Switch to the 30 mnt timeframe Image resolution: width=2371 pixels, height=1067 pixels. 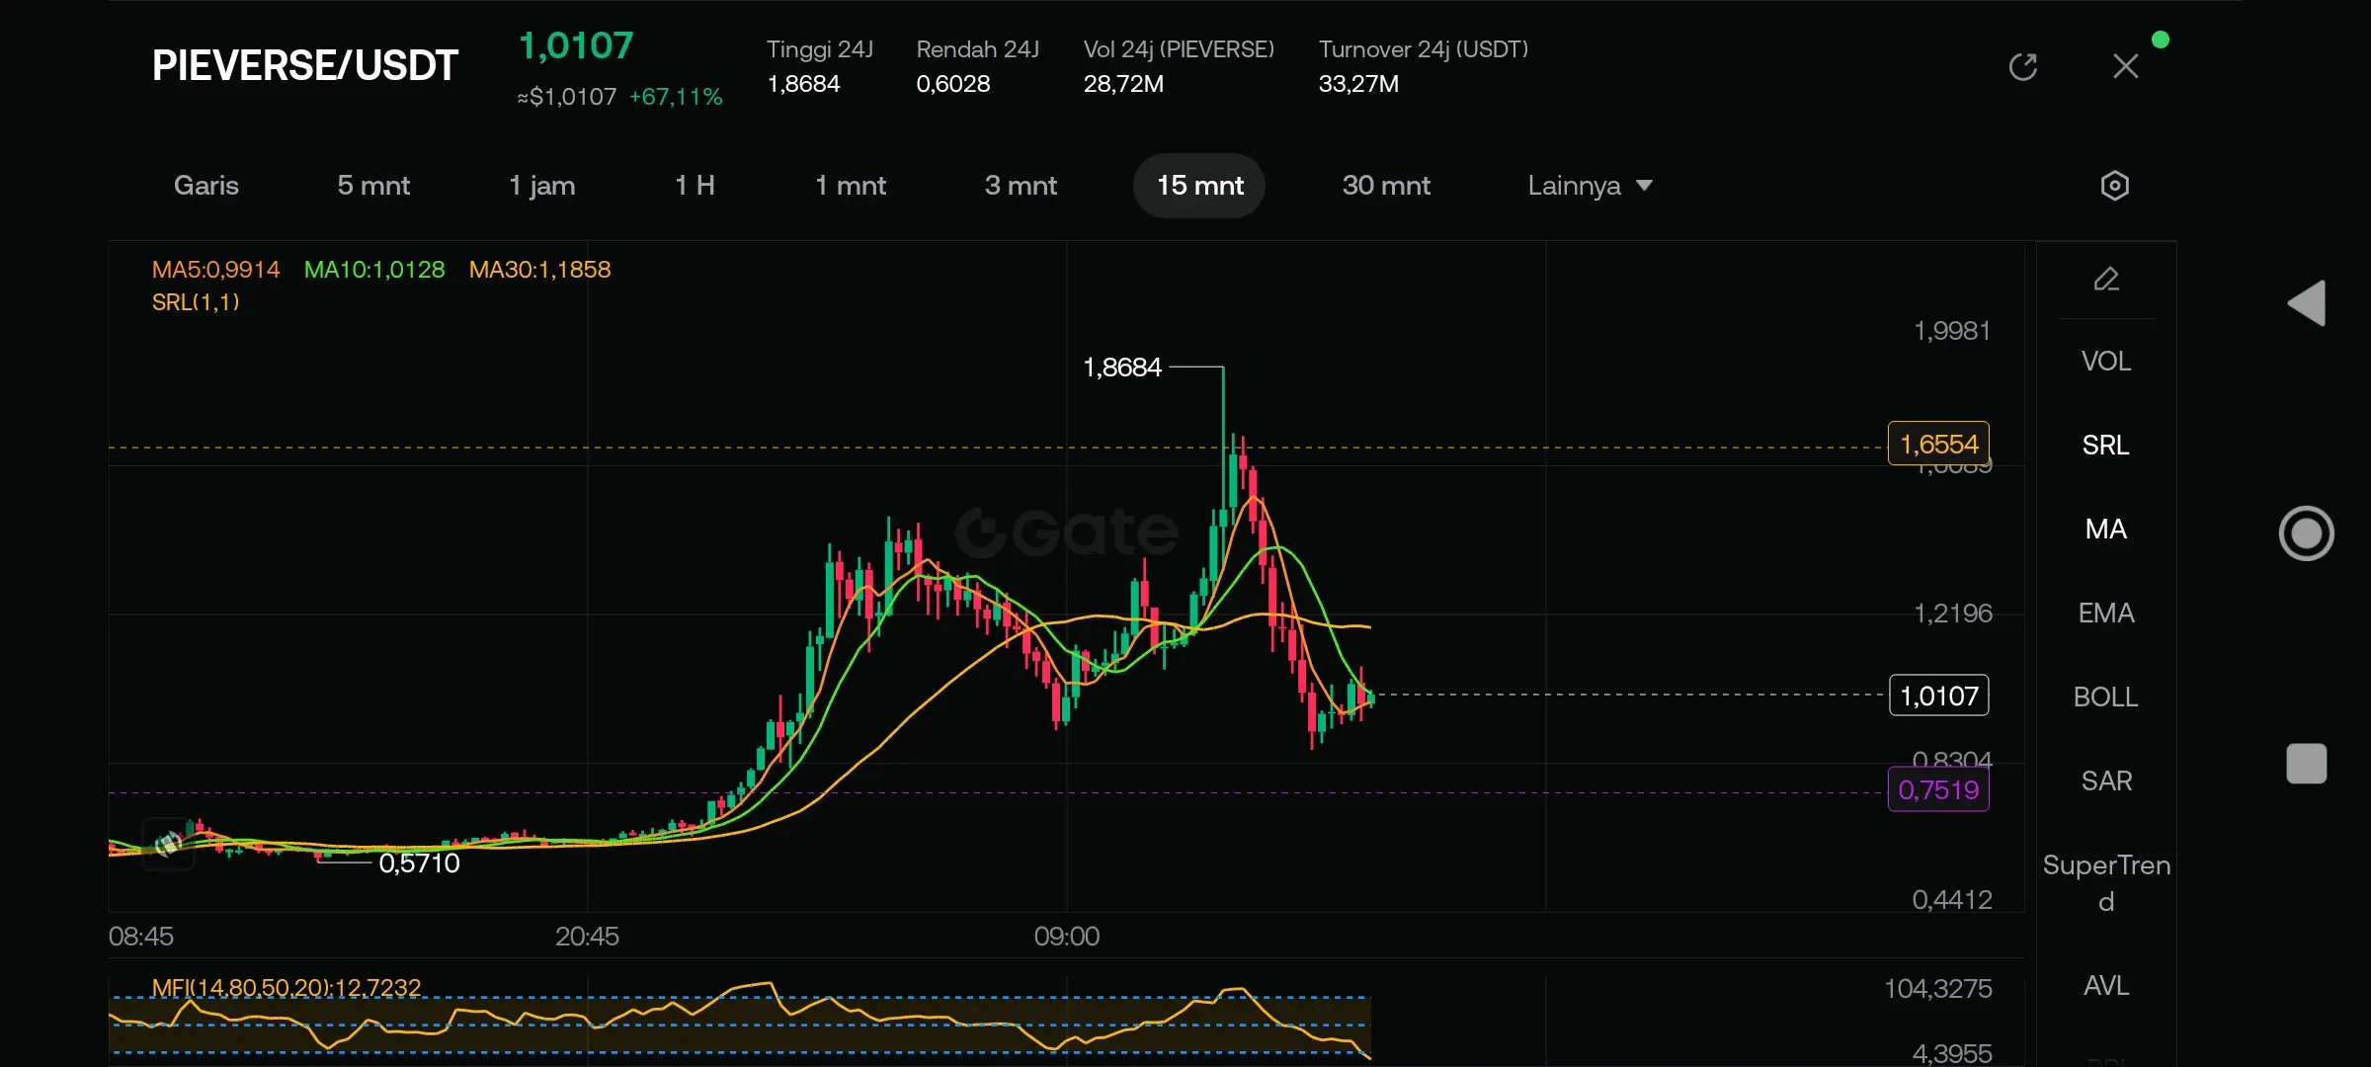[x=1386, y=186]
